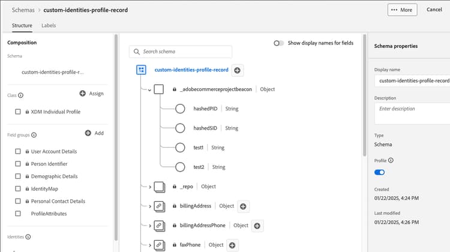Click the info icon next to Profile
450x252 pixels.
(x=391, y=160)
